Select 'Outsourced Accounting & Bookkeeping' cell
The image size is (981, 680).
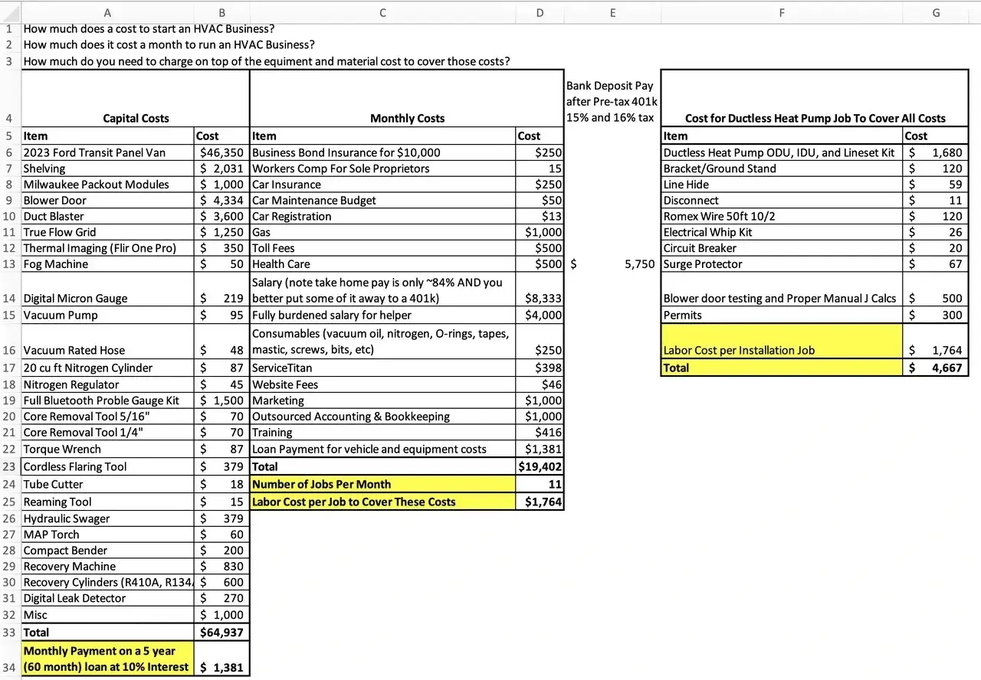point(383,417)
